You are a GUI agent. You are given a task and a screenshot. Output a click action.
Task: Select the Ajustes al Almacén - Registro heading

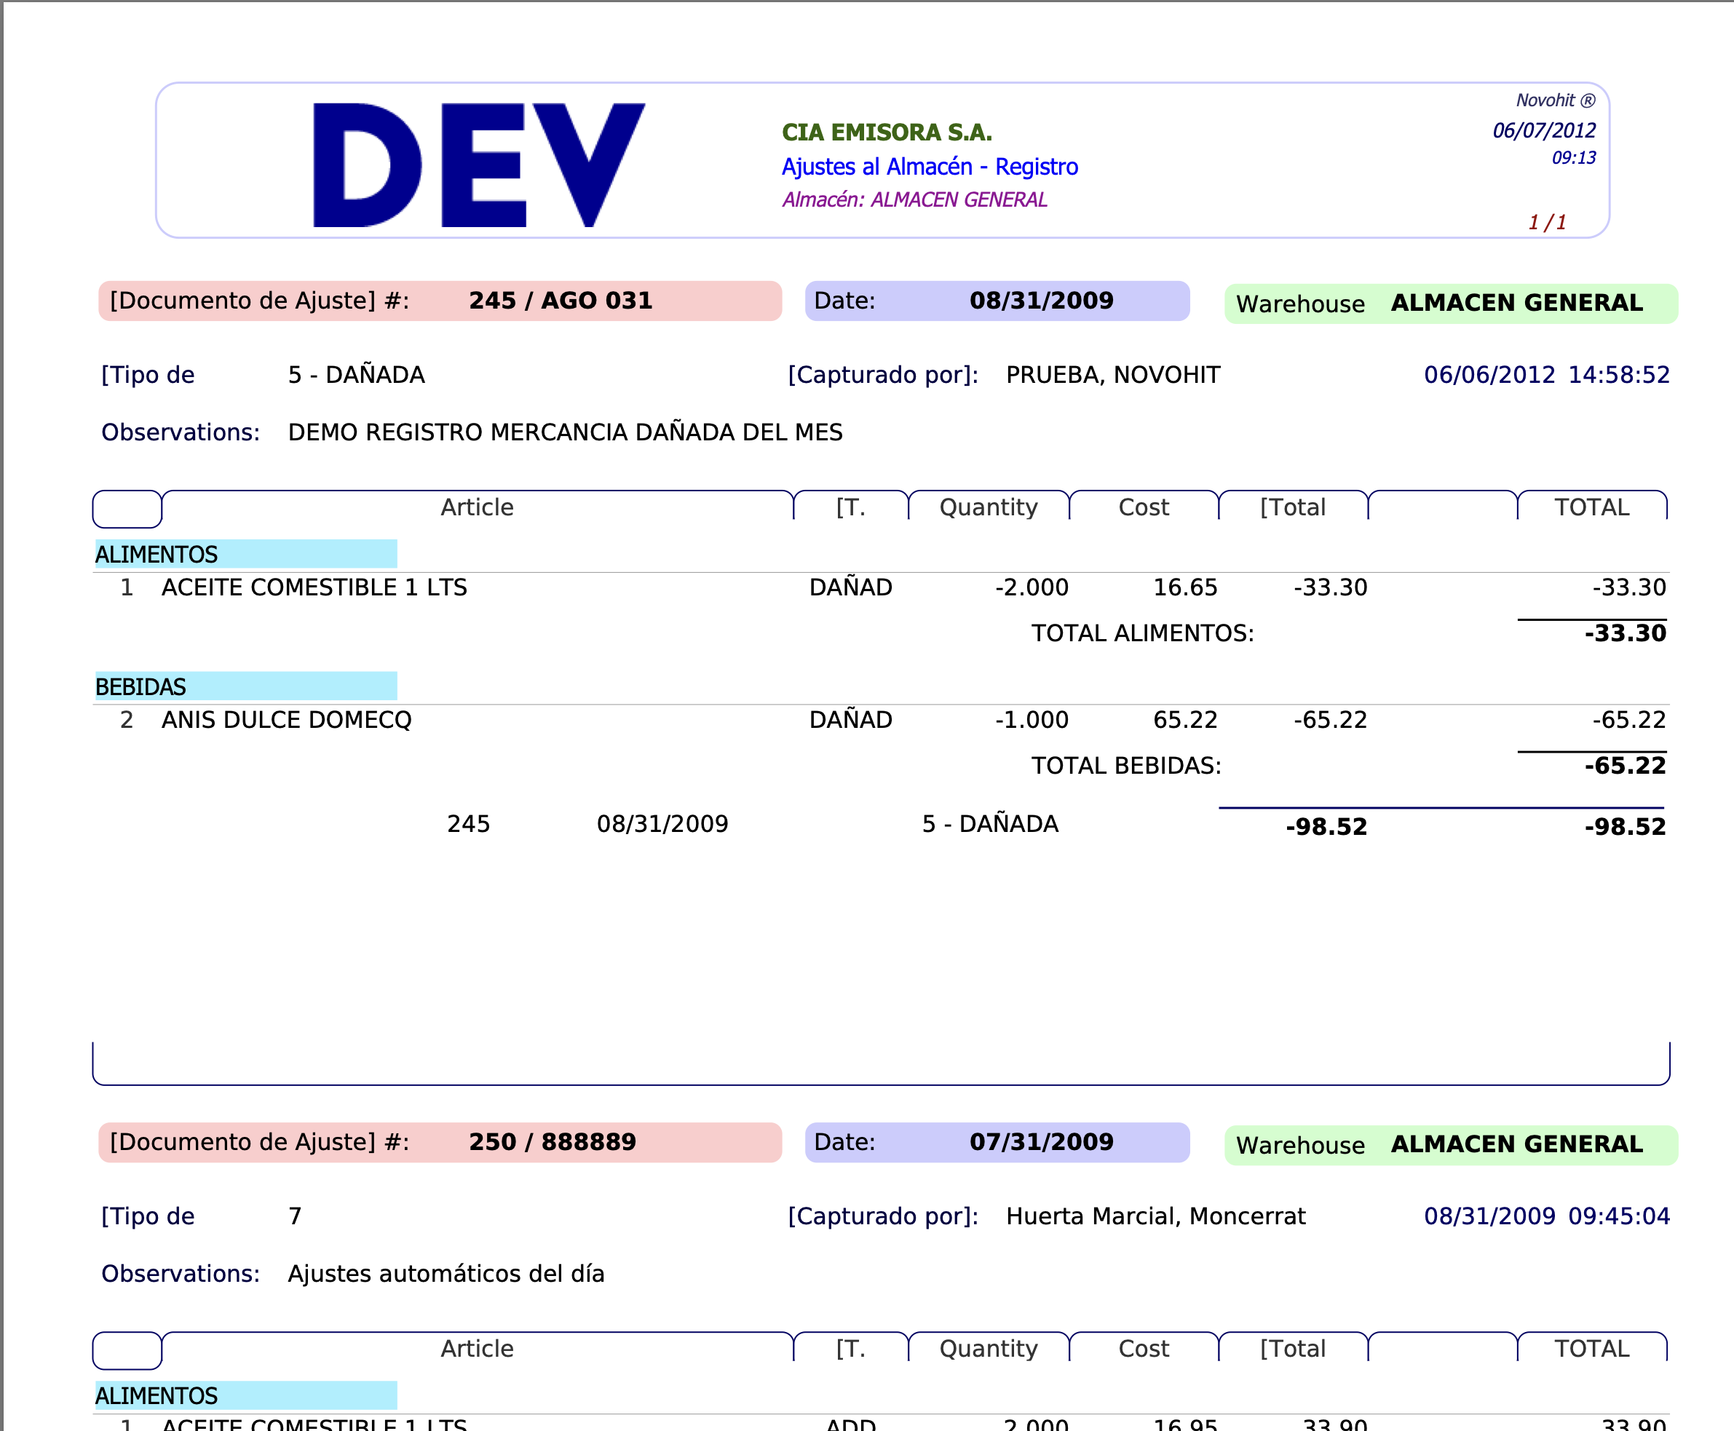pyautogui.click(x=930, y=167)
